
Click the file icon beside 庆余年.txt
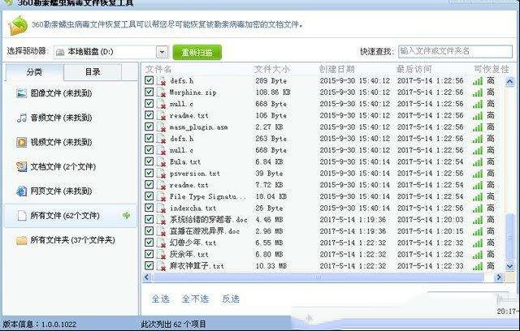click(161, 255)
